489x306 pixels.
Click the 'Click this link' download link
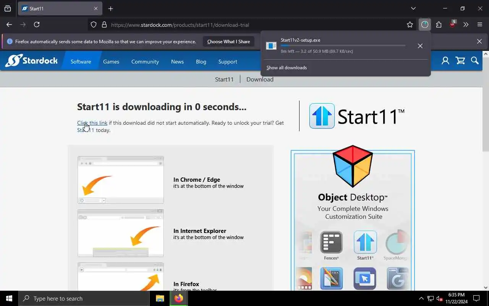pos(92,123)
